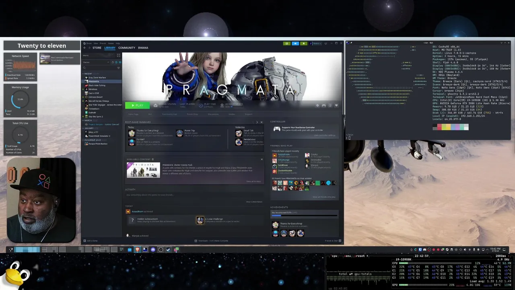Image resolution: width=515 pixels, height=290 pixels.
Task: Close the available content panel
Action: point(262,159)
